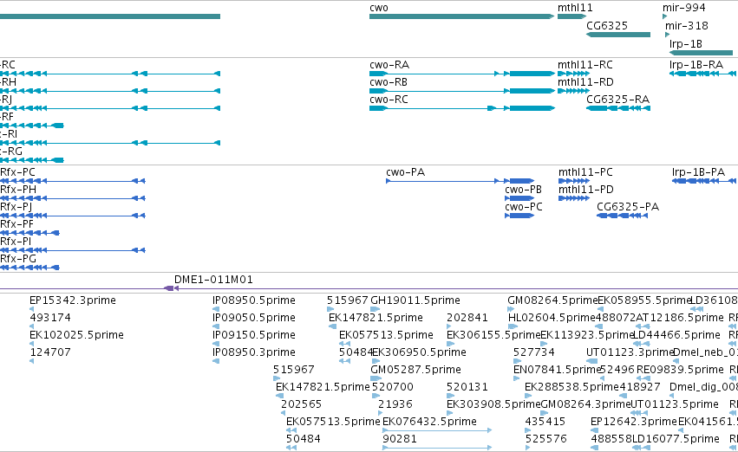Select the 124707 feature label

(x=50, y=353)
